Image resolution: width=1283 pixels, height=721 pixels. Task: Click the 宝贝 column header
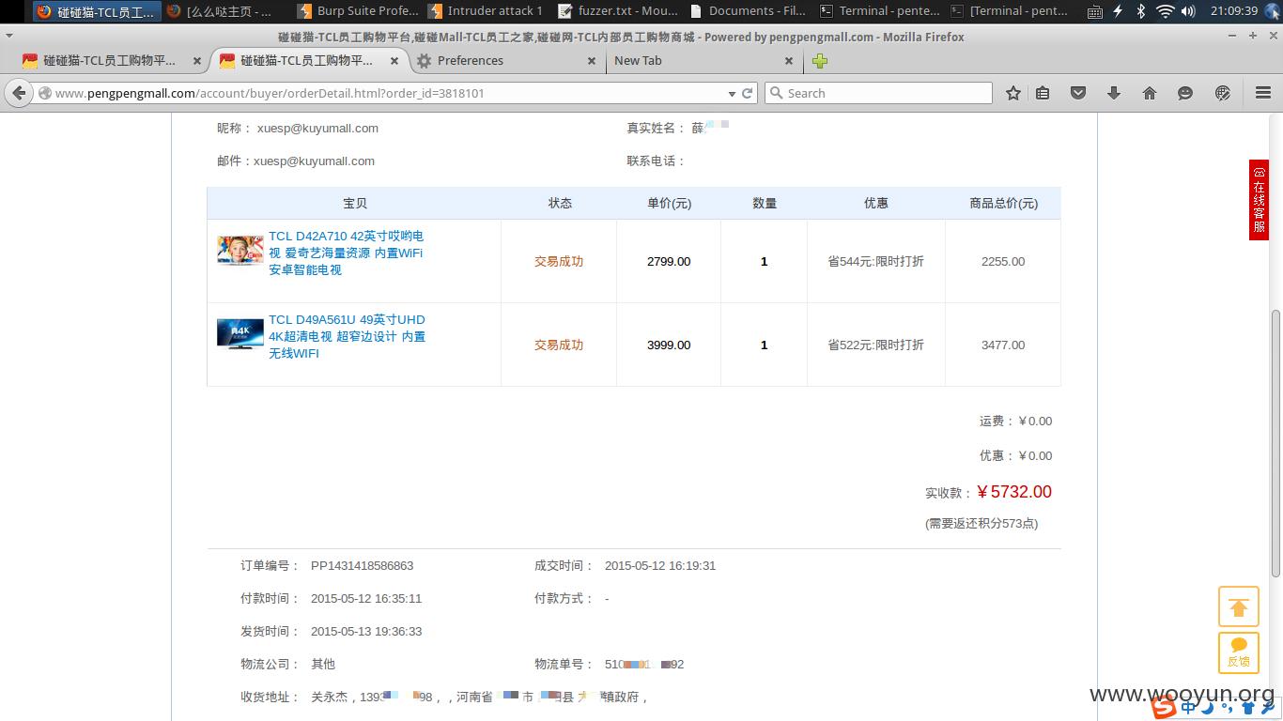pyautogui.click(x=355, y=204)
